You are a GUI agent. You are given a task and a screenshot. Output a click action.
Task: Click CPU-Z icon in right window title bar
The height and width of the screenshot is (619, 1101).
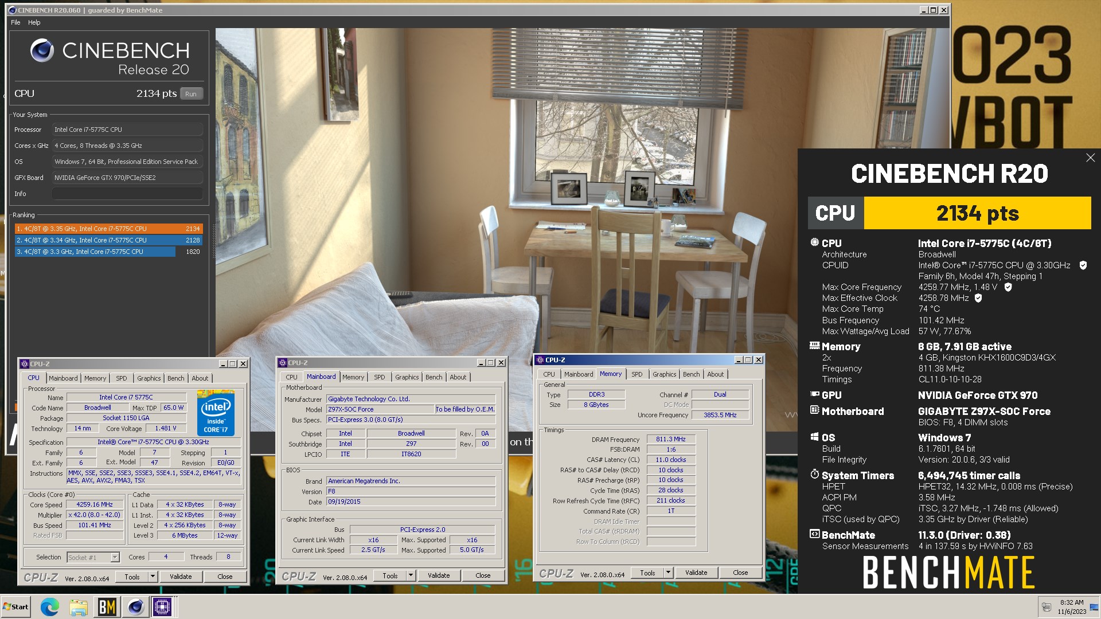coord(540,360)
